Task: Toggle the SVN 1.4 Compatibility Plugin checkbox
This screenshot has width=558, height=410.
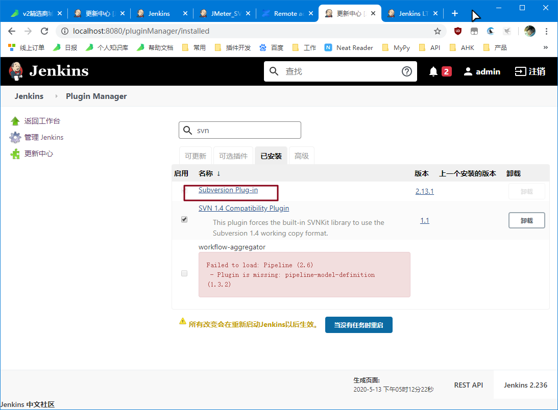Action: point(184,219)
